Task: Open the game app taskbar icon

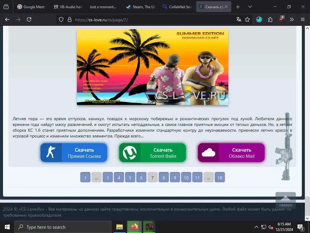Action: pos(149,227)
